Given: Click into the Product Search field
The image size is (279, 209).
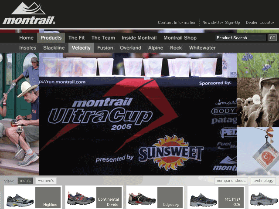Looking at the screenshot, I should coord(241,38).
